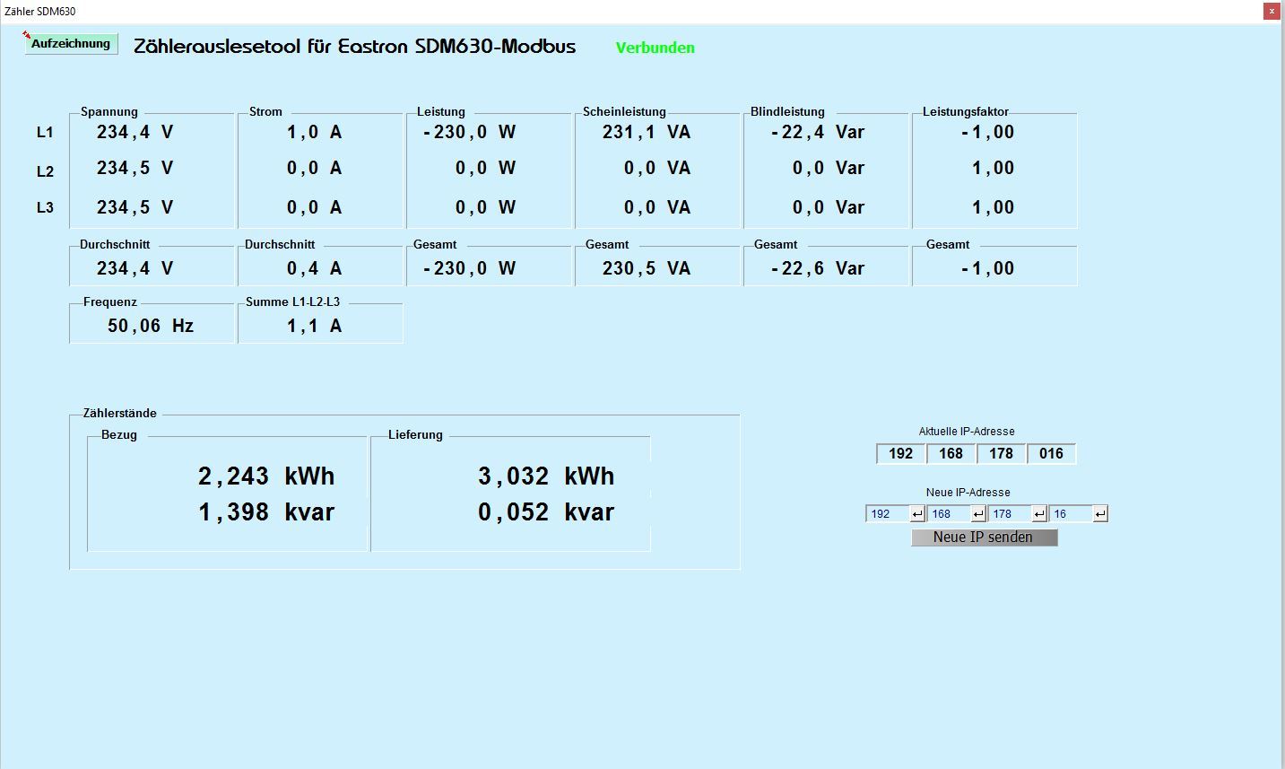Click the Blindleistung group label
Image resolution: width=1285 pixels, height=769 pixels.
pyautogui.click(x=787, y=112)
